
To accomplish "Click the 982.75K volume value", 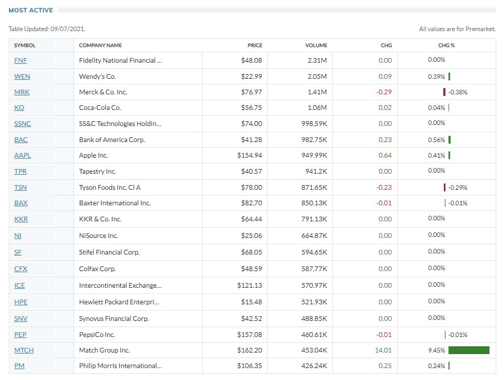I will tap(314, 140).
